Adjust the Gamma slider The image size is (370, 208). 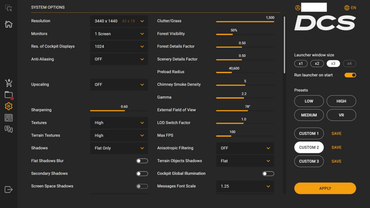click(244, 98)
